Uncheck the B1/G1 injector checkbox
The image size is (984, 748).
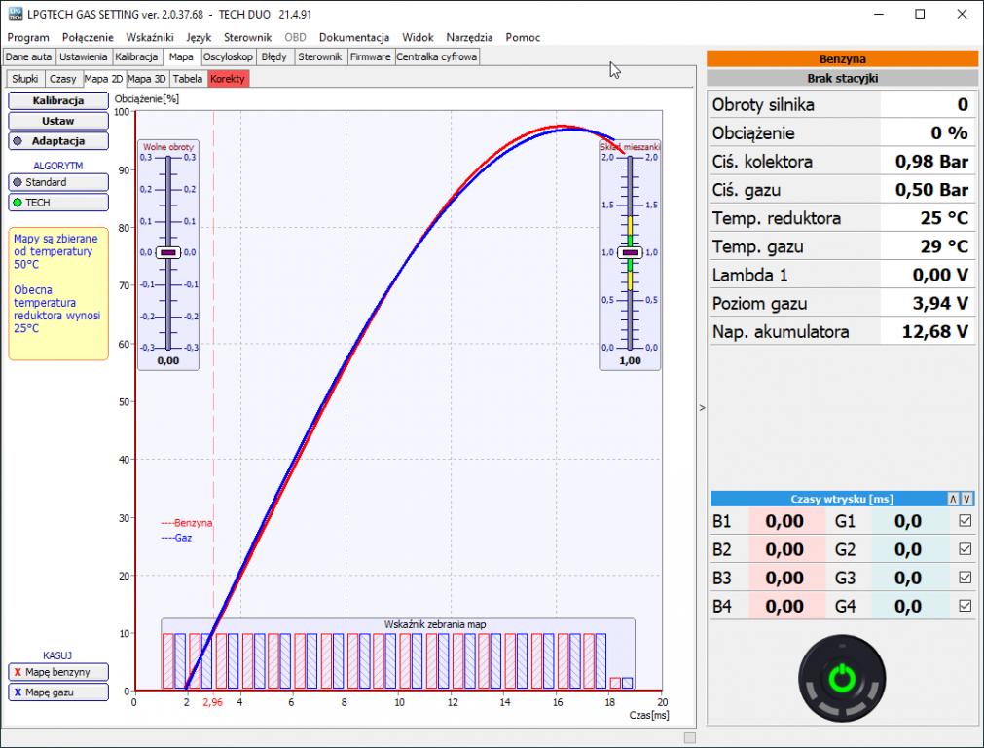[x=966, y=521]
